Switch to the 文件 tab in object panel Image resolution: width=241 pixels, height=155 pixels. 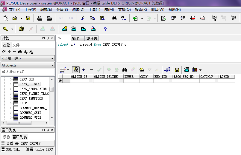click(16, 45)
